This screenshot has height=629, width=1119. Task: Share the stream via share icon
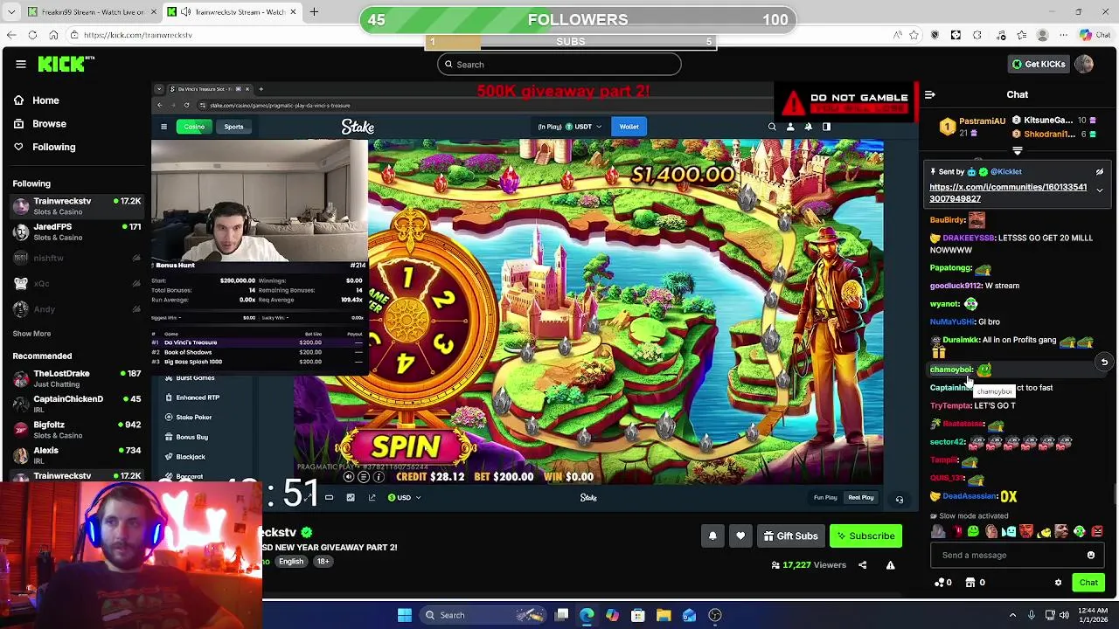click(x=863, y=565)
